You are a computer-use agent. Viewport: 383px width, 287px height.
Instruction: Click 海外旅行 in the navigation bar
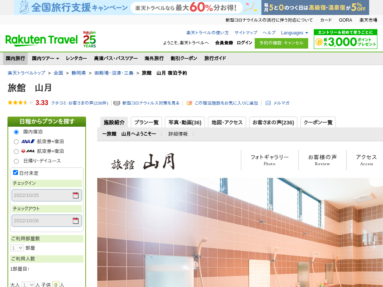pyautogui.click(x=154, y=58)
